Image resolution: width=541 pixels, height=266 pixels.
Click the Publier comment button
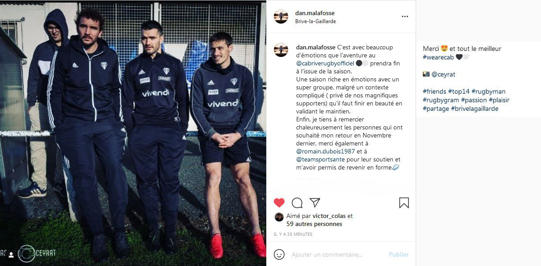point(399,254)
